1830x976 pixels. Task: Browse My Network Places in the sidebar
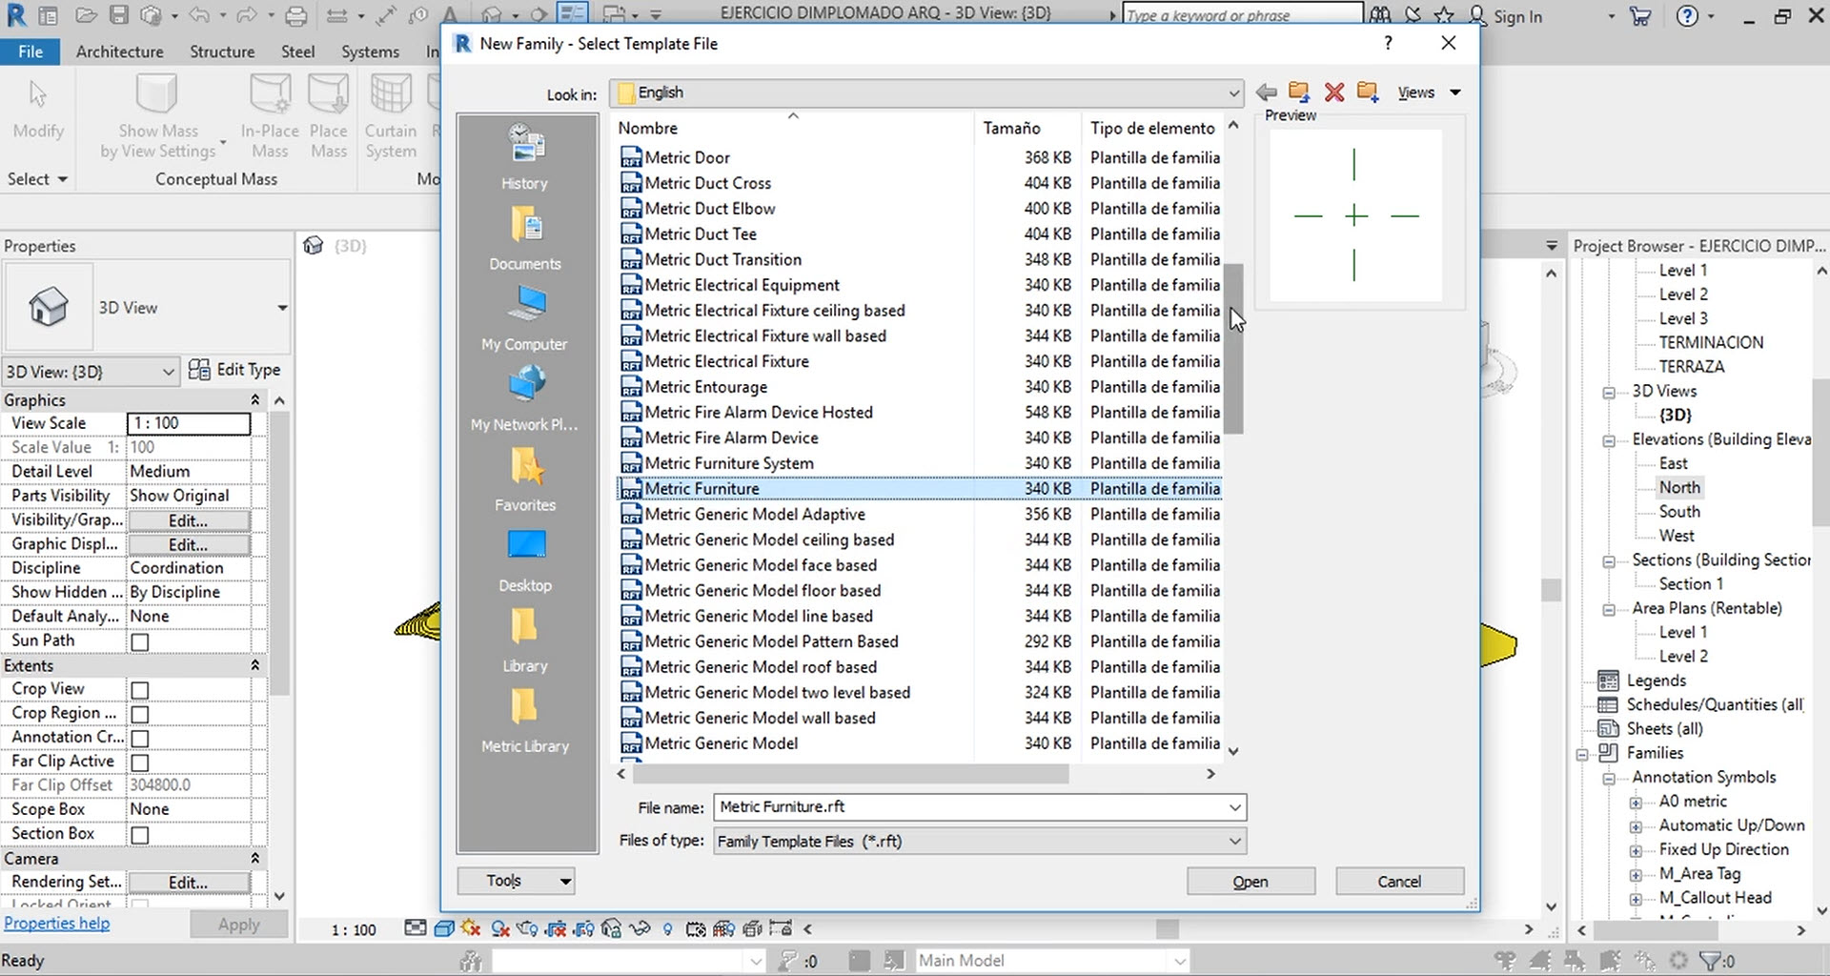tap(525, 398)
